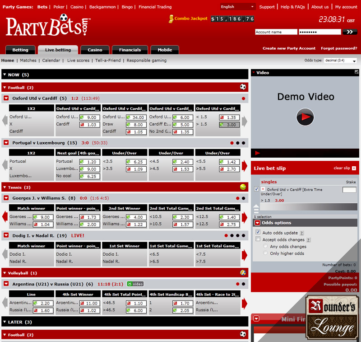Expand the Video panel to full size
Viewport: 361px width, 342px height.
click(x=356, y=72)
